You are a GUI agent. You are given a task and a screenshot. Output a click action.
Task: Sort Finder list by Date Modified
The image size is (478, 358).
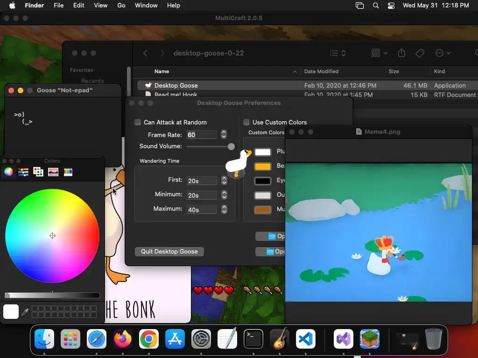[x=321, y=71]
